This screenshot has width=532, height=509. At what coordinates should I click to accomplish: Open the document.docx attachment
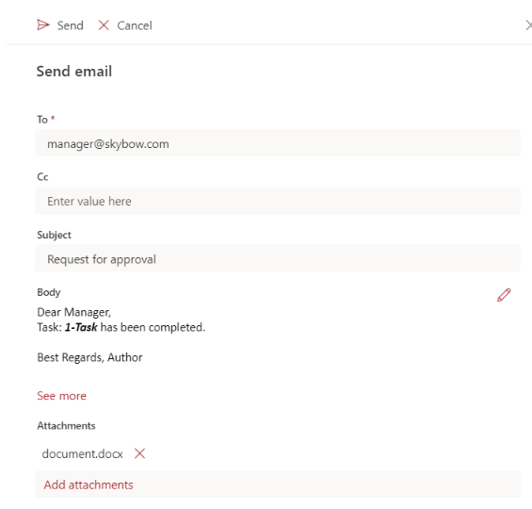click(x=82, y=453)
